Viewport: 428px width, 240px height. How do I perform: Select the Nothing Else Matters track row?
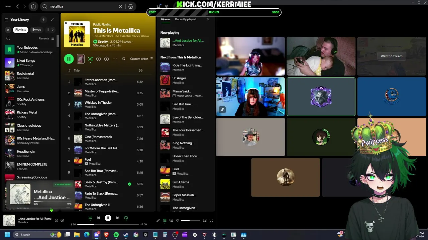point(109,127)
